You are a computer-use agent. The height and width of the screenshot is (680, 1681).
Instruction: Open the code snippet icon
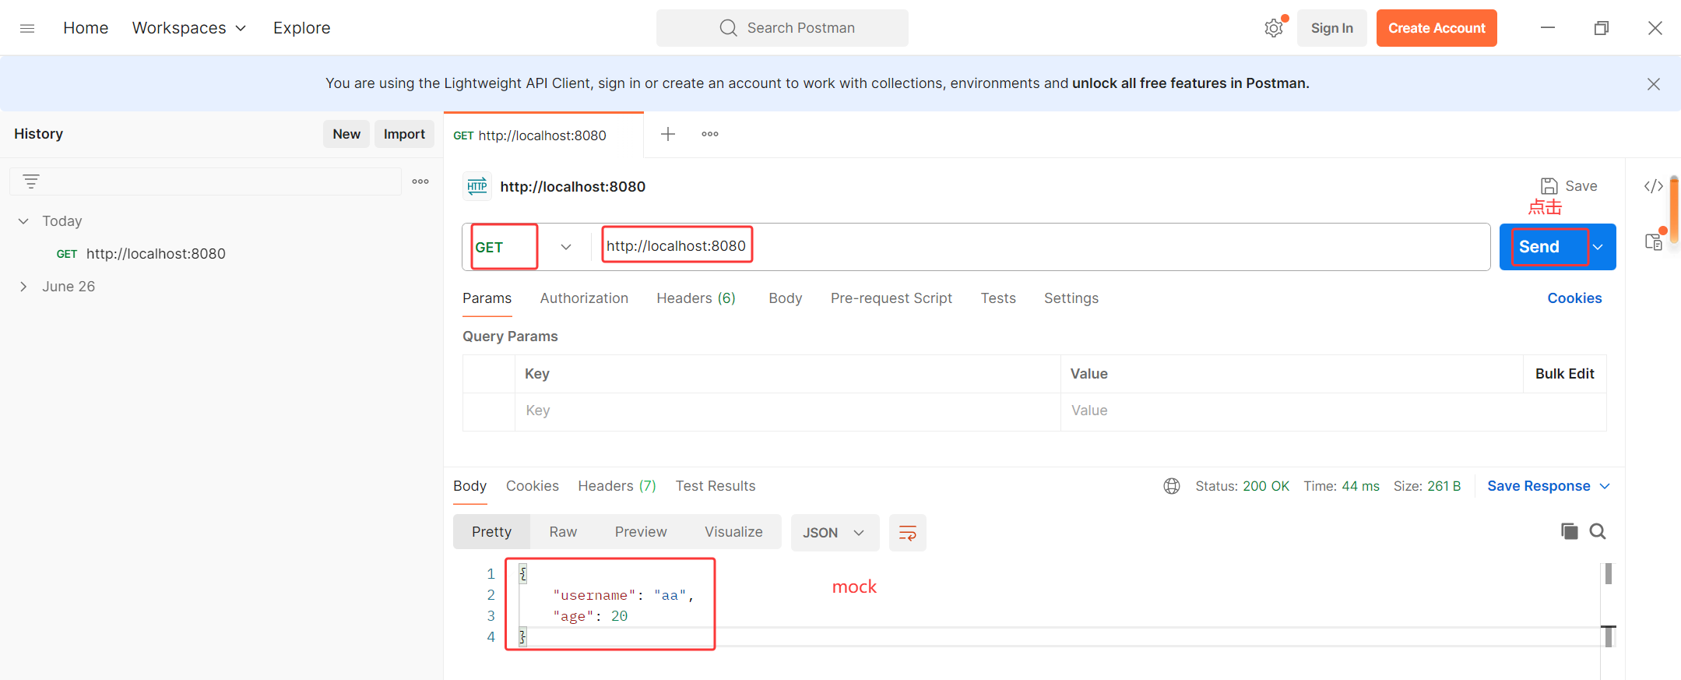1654,185
